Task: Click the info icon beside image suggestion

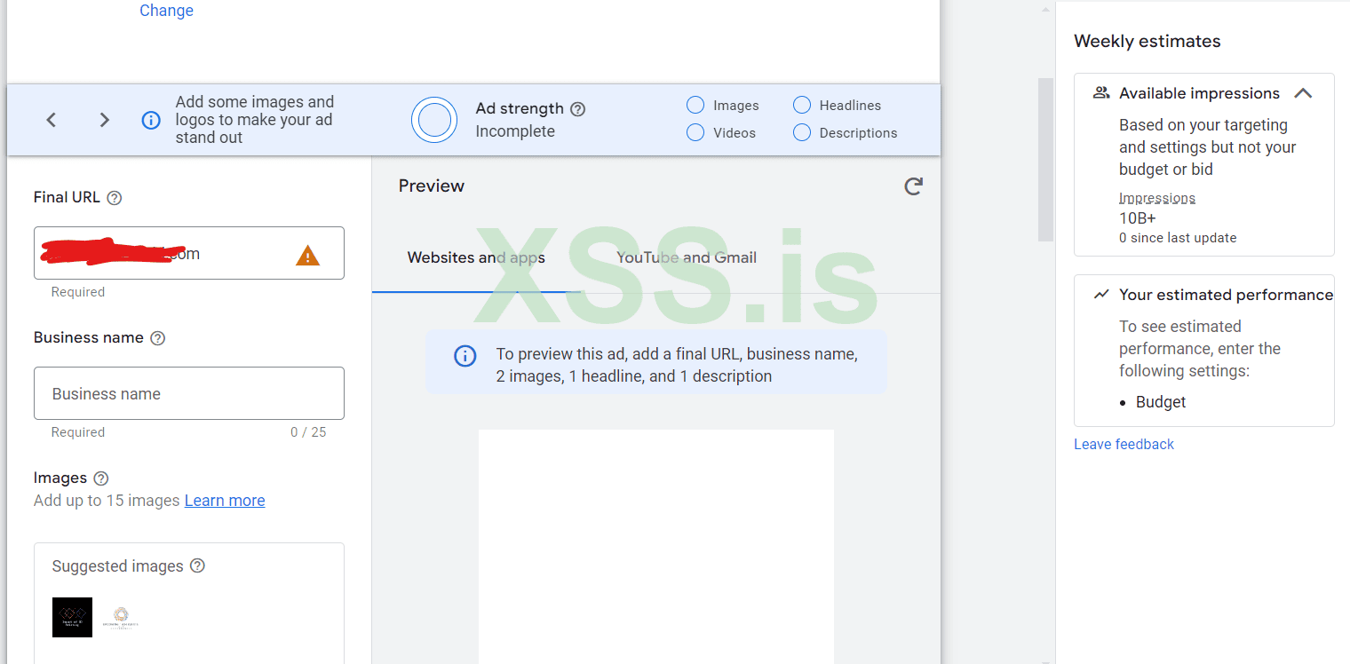Action: [151, 120]
